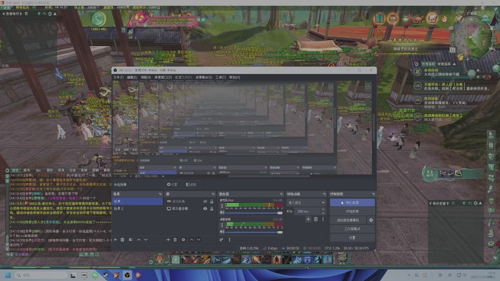Toggle visibility of the game capture source
Viewport: 500px width, 281px height.
click(205, 202)
